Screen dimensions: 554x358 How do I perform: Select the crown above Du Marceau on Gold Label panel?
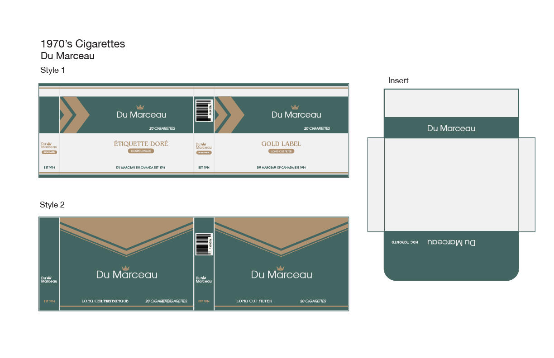click(x=295, y=107)
